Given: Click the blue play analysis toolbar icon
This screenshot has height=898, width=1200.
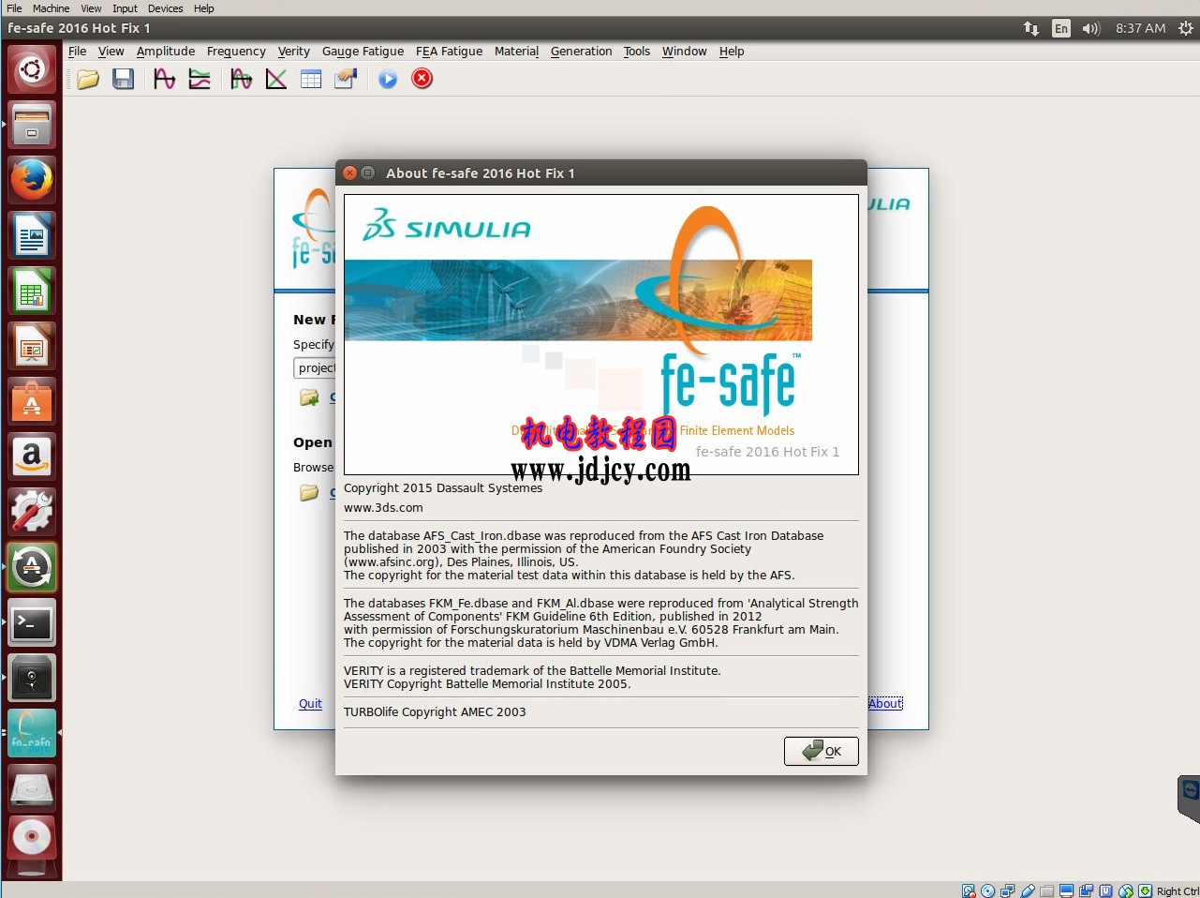Looking at the screenshot, I should pos(388,80).
